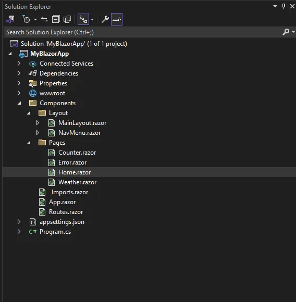Image resolution: width=296 pixels, height=302 pixels.
Task: Toggle the nested files view button
Action: (83, 19)
